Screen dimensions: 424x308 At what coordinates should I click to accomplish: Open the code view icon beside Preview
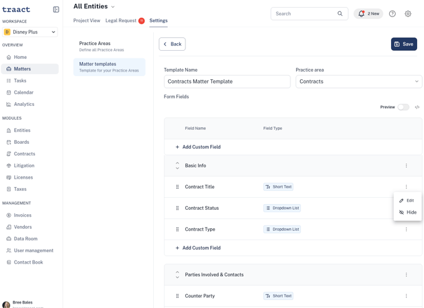coord(417,107)
